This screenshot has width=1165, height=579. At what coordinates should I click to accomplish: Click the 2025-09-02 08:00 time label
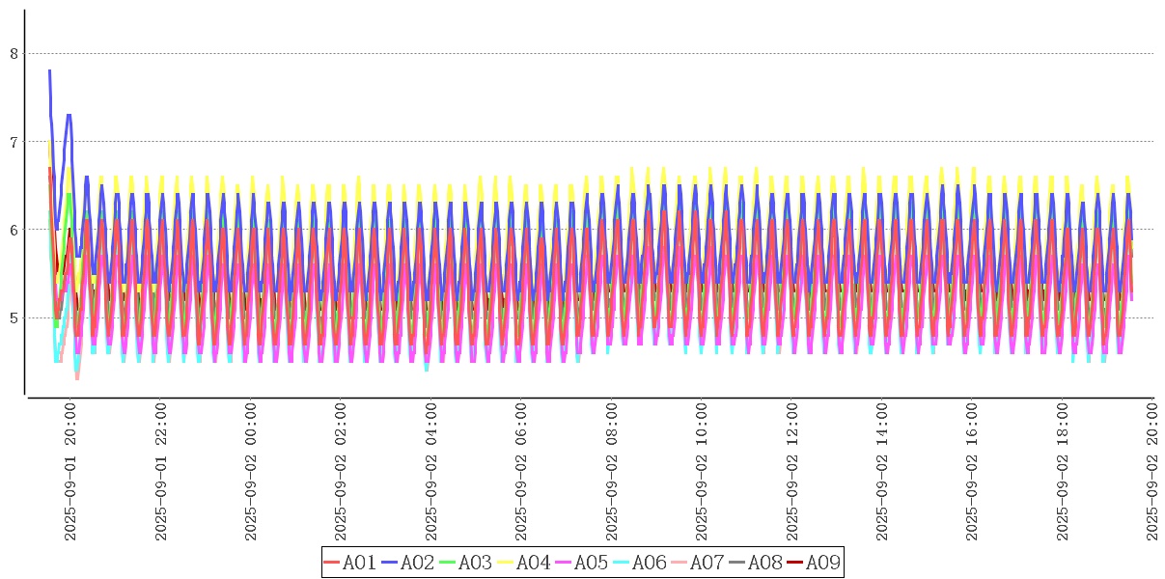click(612, 471)
